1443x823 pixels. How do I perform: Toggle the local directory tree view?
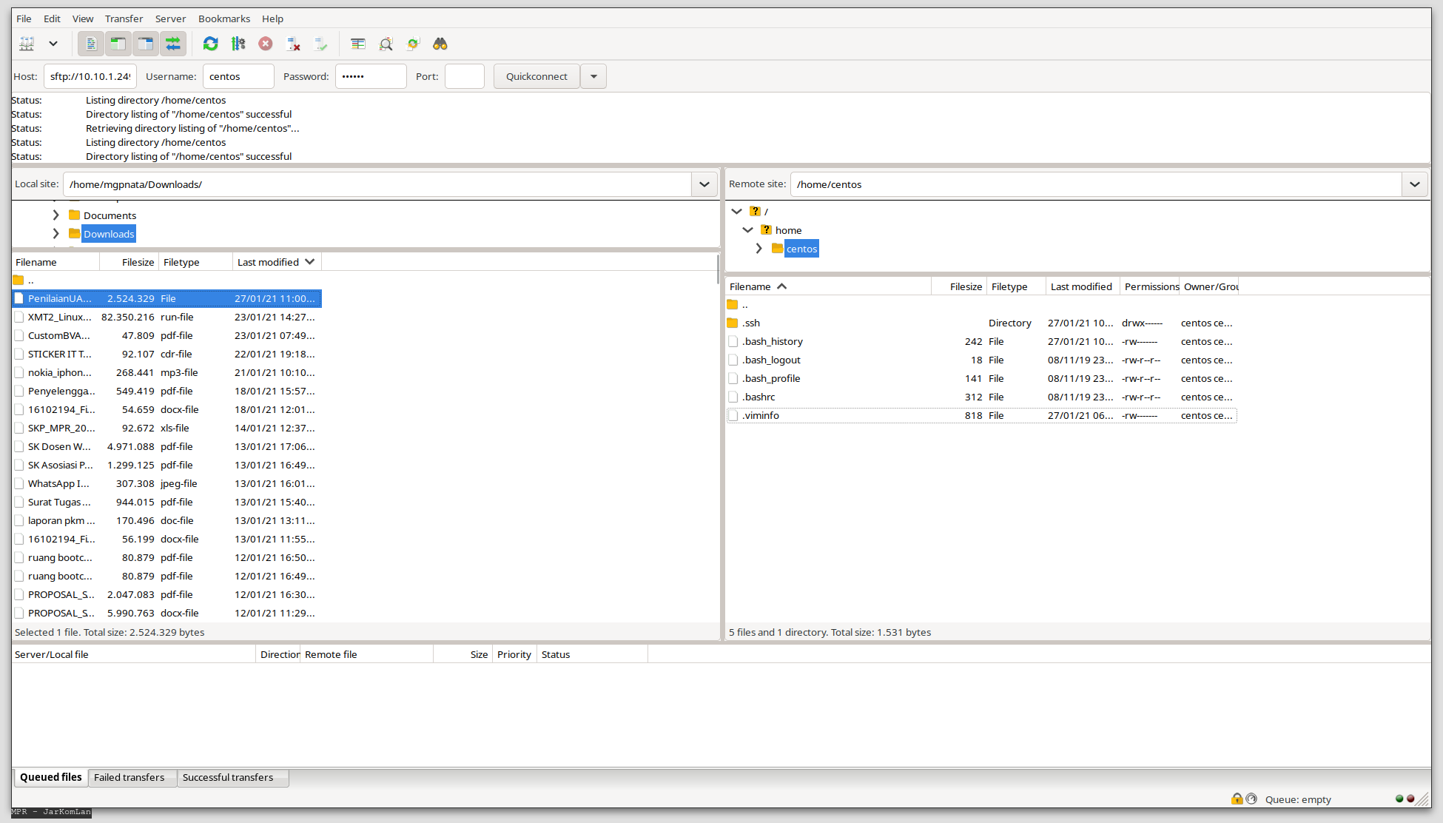point(118,44)
